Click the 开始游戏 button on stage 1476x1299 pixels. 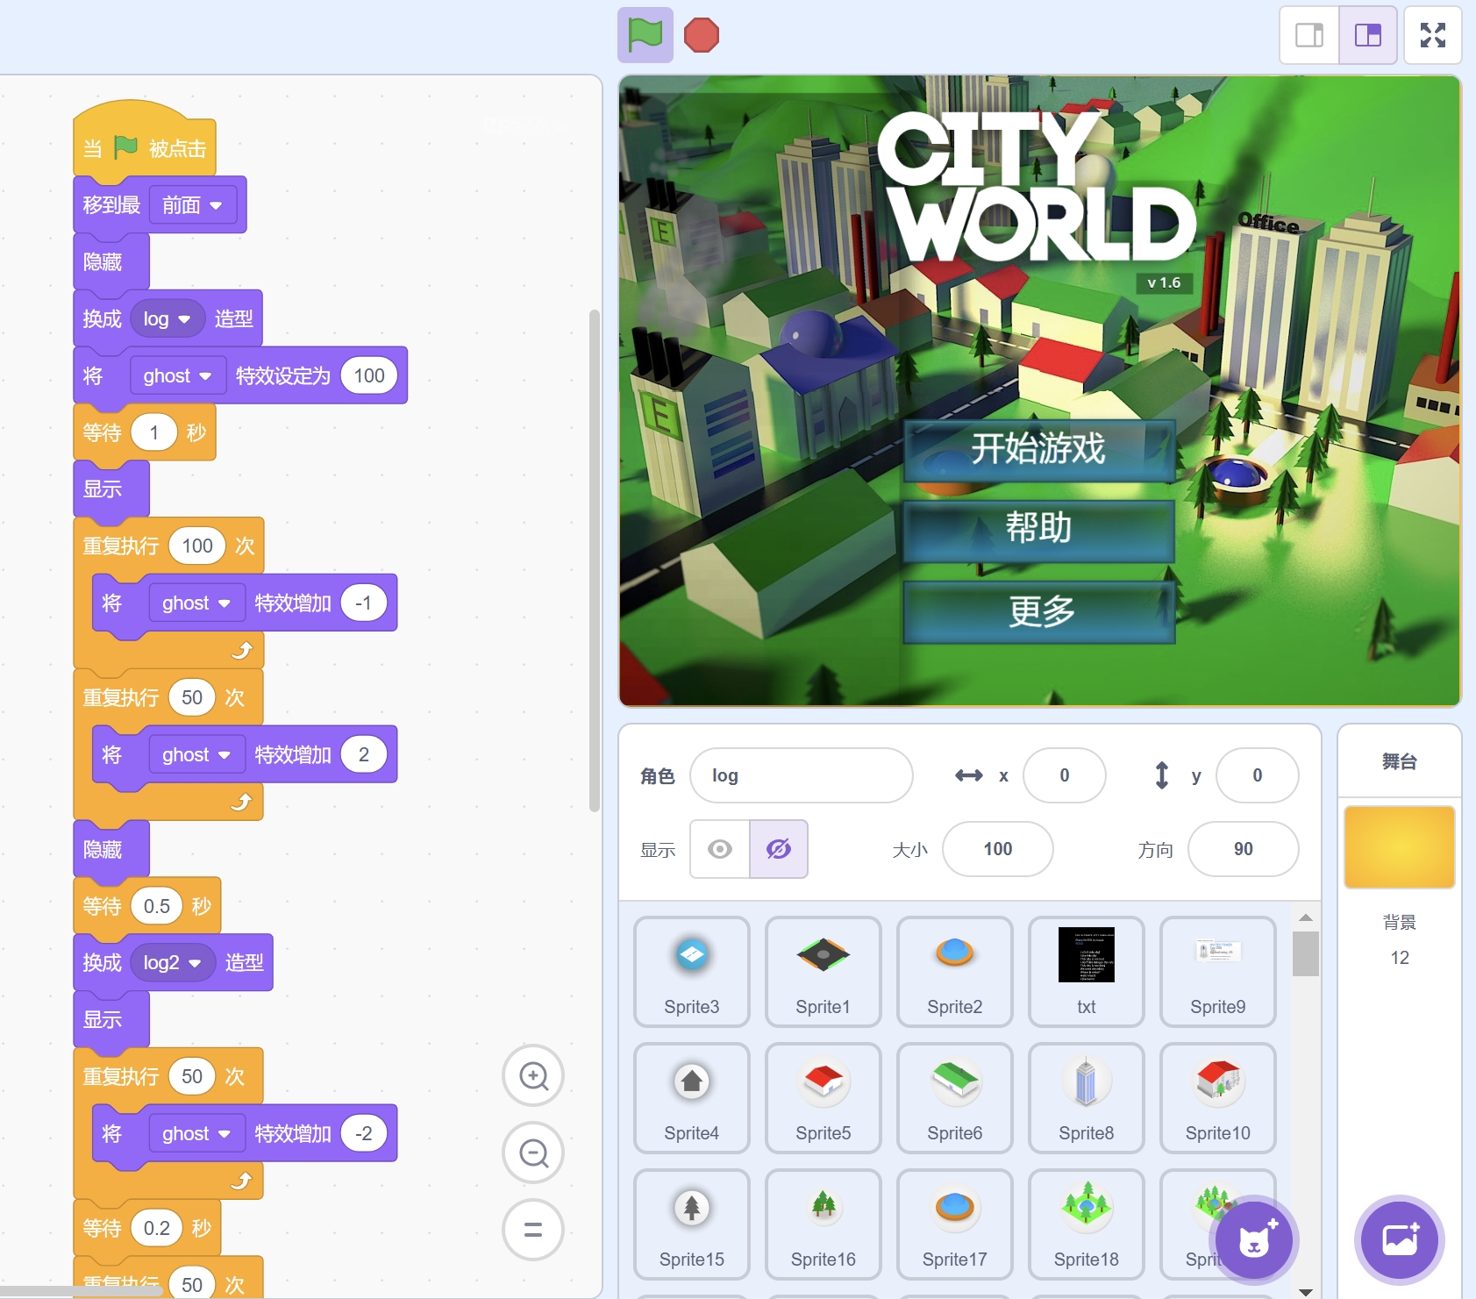point(1038,449)
